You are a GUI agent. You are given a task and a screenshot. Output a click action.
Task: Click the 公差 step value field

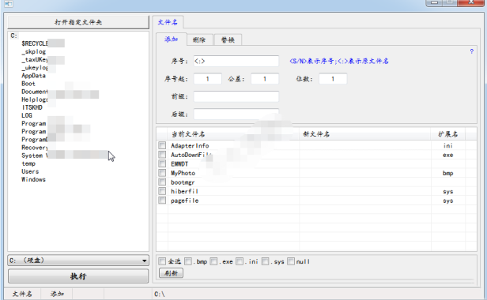click(x=265, y=79)
